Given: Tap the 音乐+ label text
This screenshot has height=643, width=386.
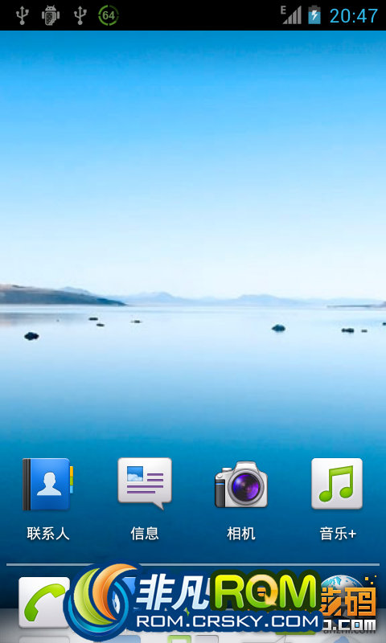Looking at the screenshot, I should 338,534.
